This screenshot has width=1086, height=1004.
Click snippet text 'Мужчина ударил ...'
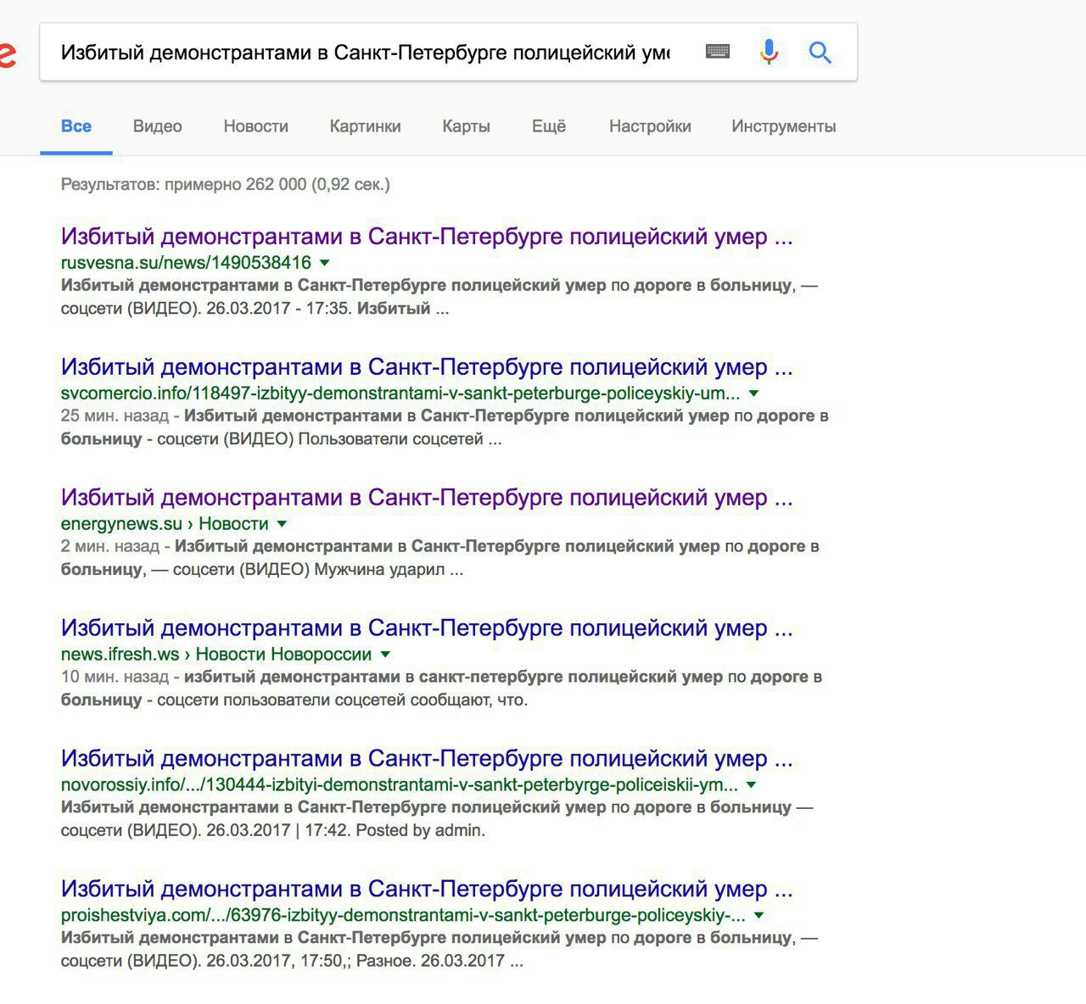click(x=389, y=570)
